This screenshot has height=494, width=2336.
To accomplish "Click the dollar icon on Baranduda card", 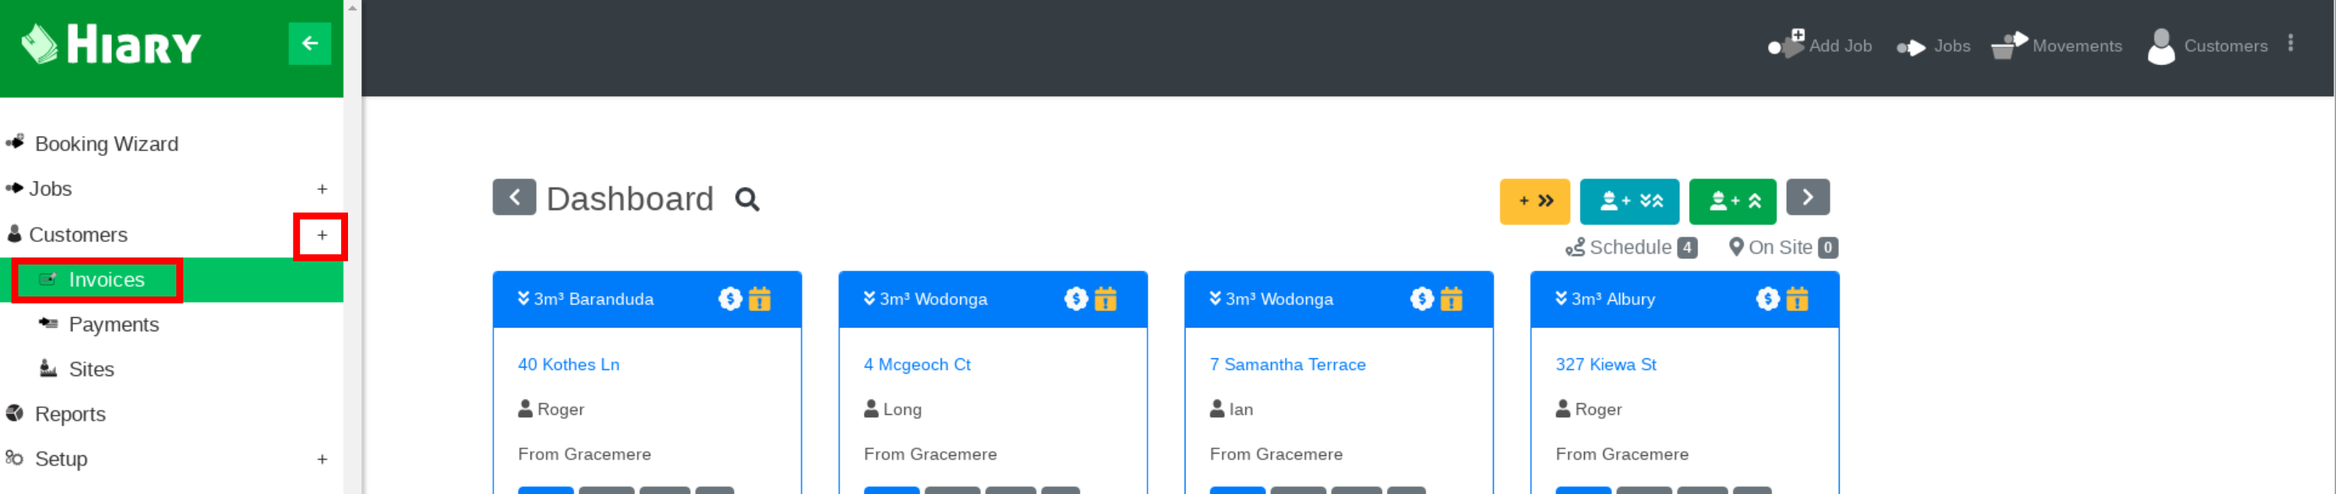I will click(730, 299).
